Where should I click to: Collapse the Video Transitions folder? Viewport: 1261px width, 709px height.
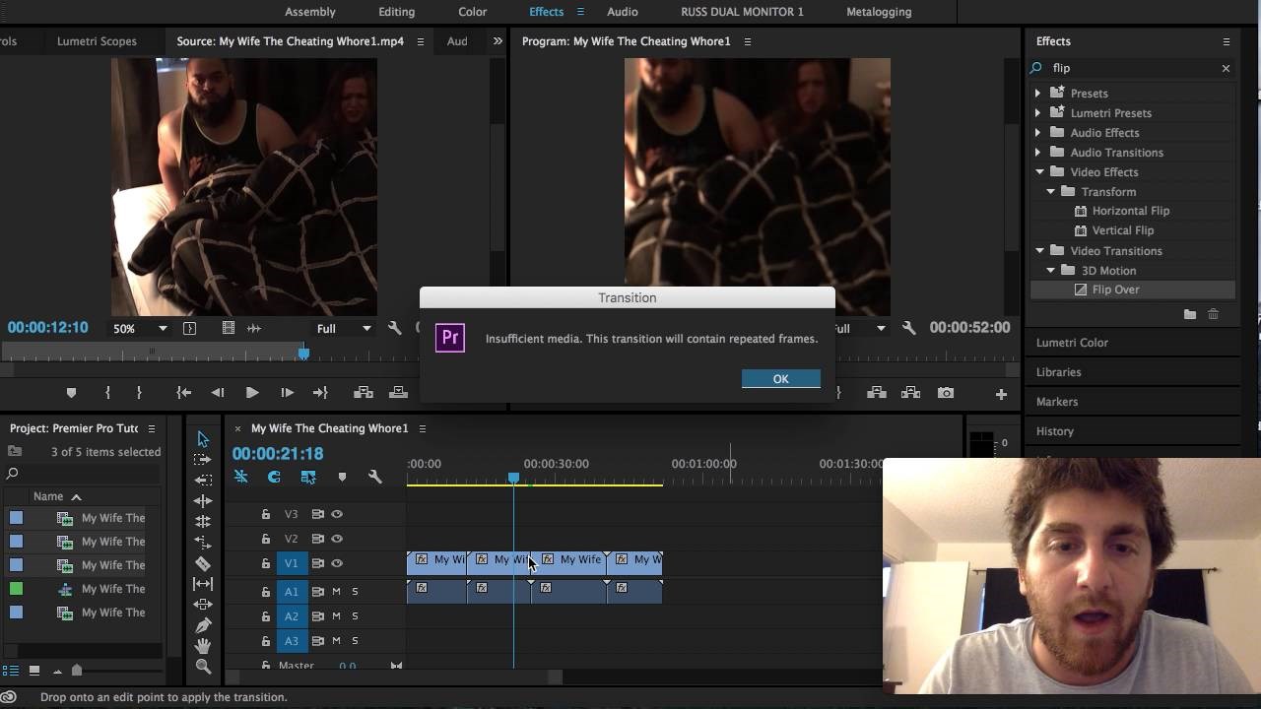[1039, 250]
